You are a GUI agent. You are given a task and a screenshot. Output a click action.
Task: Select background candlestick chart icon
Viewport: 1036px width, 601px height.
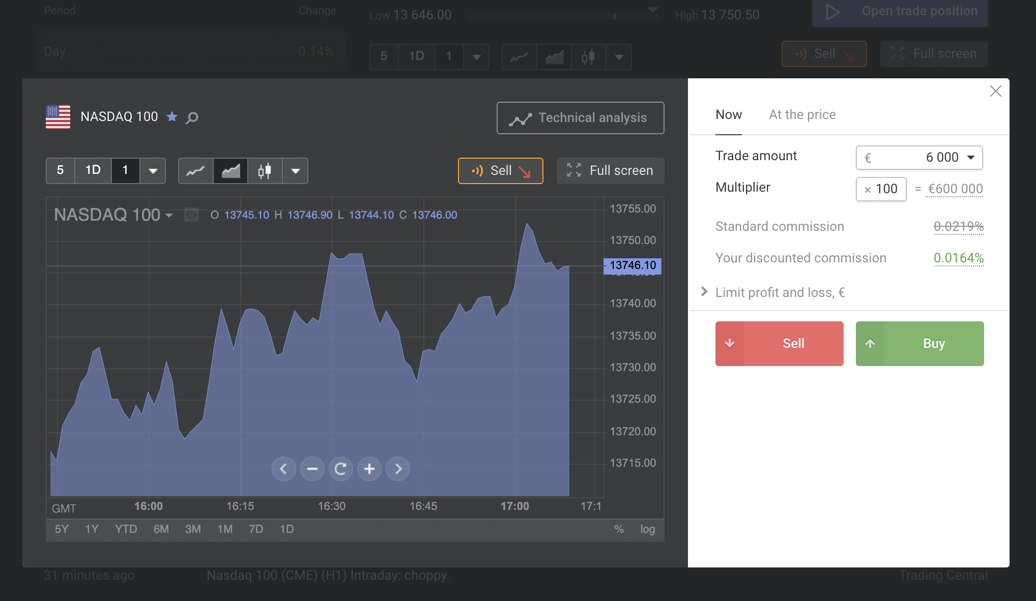pos(588,56)
